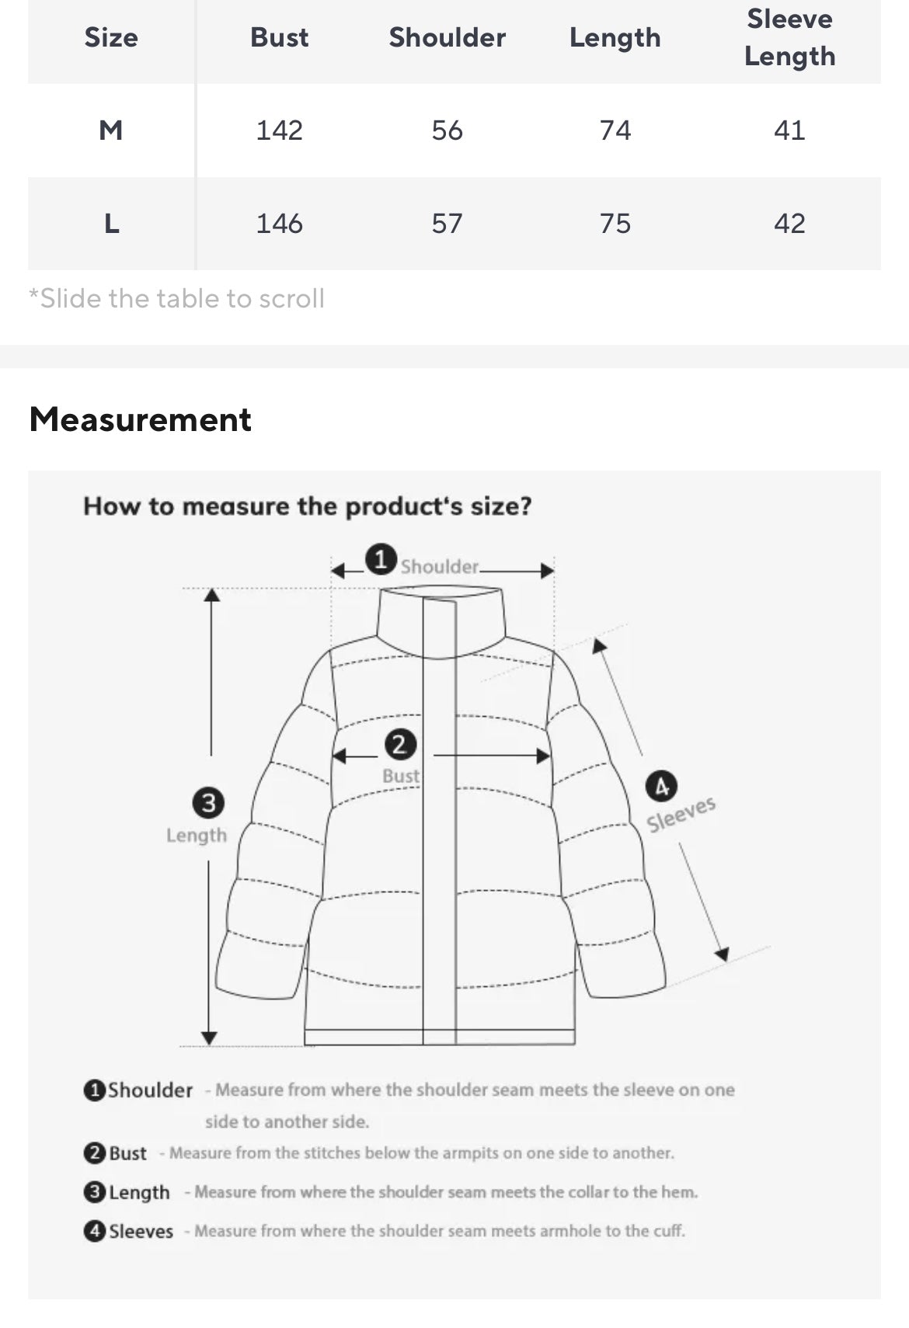909x1328 pixels.
Task: Click the Sleeve Length column header
Action: [x=789, y=37]
